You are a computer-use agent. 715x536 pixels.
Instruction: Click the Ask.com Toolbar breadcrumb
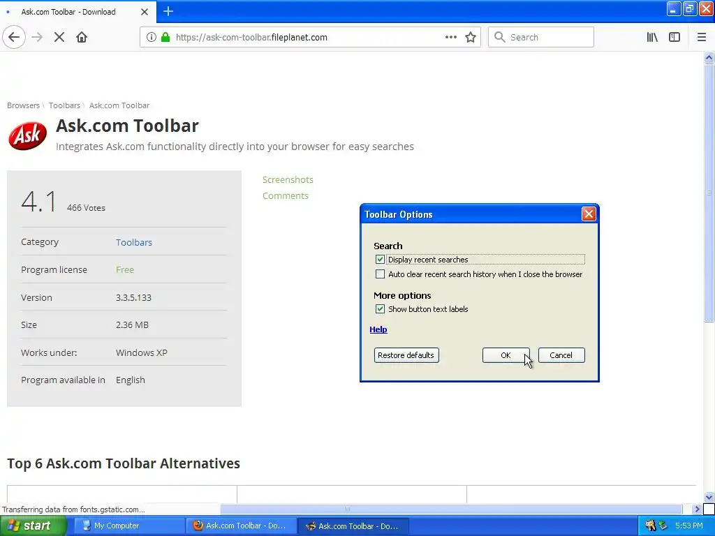[119, 105]
